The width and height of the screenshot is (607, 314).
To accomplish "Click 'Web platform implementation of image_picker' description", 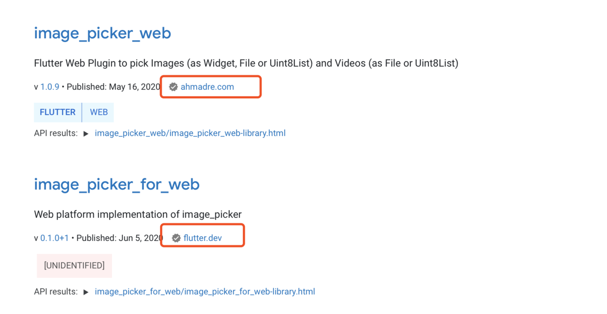I will (x=138, y=215).
